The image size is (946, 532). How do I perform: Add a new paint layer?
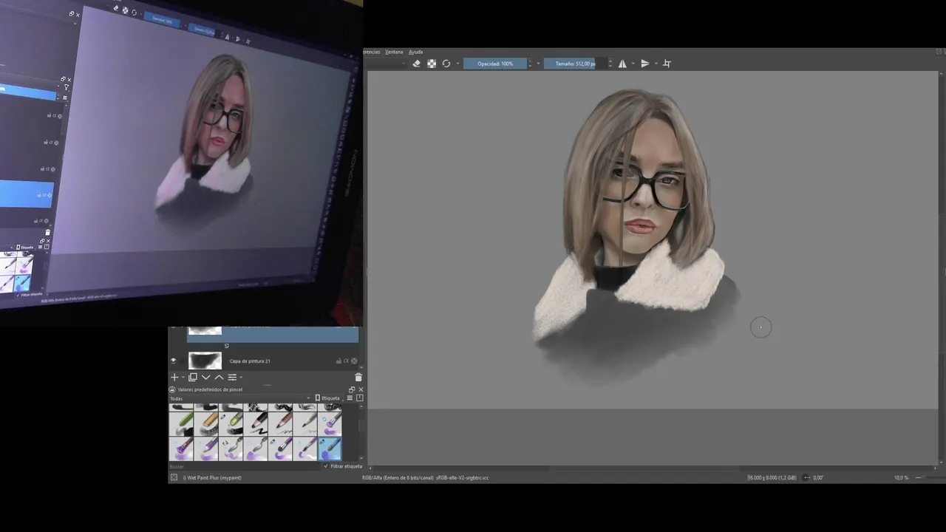[175, 377]
